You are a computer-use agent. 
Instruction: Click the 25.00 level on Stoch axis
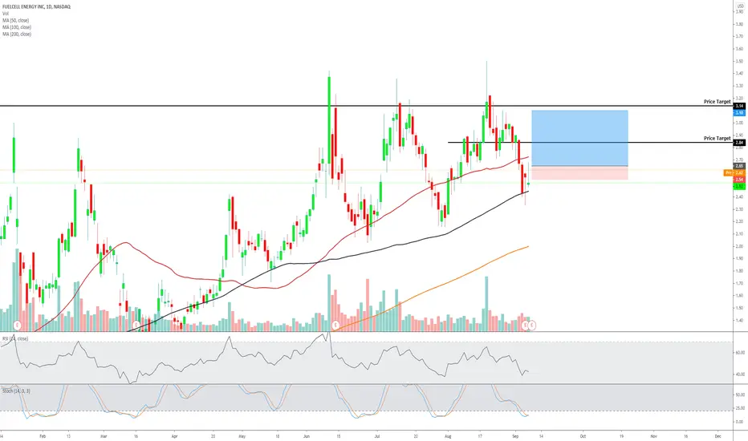[740, 408]
